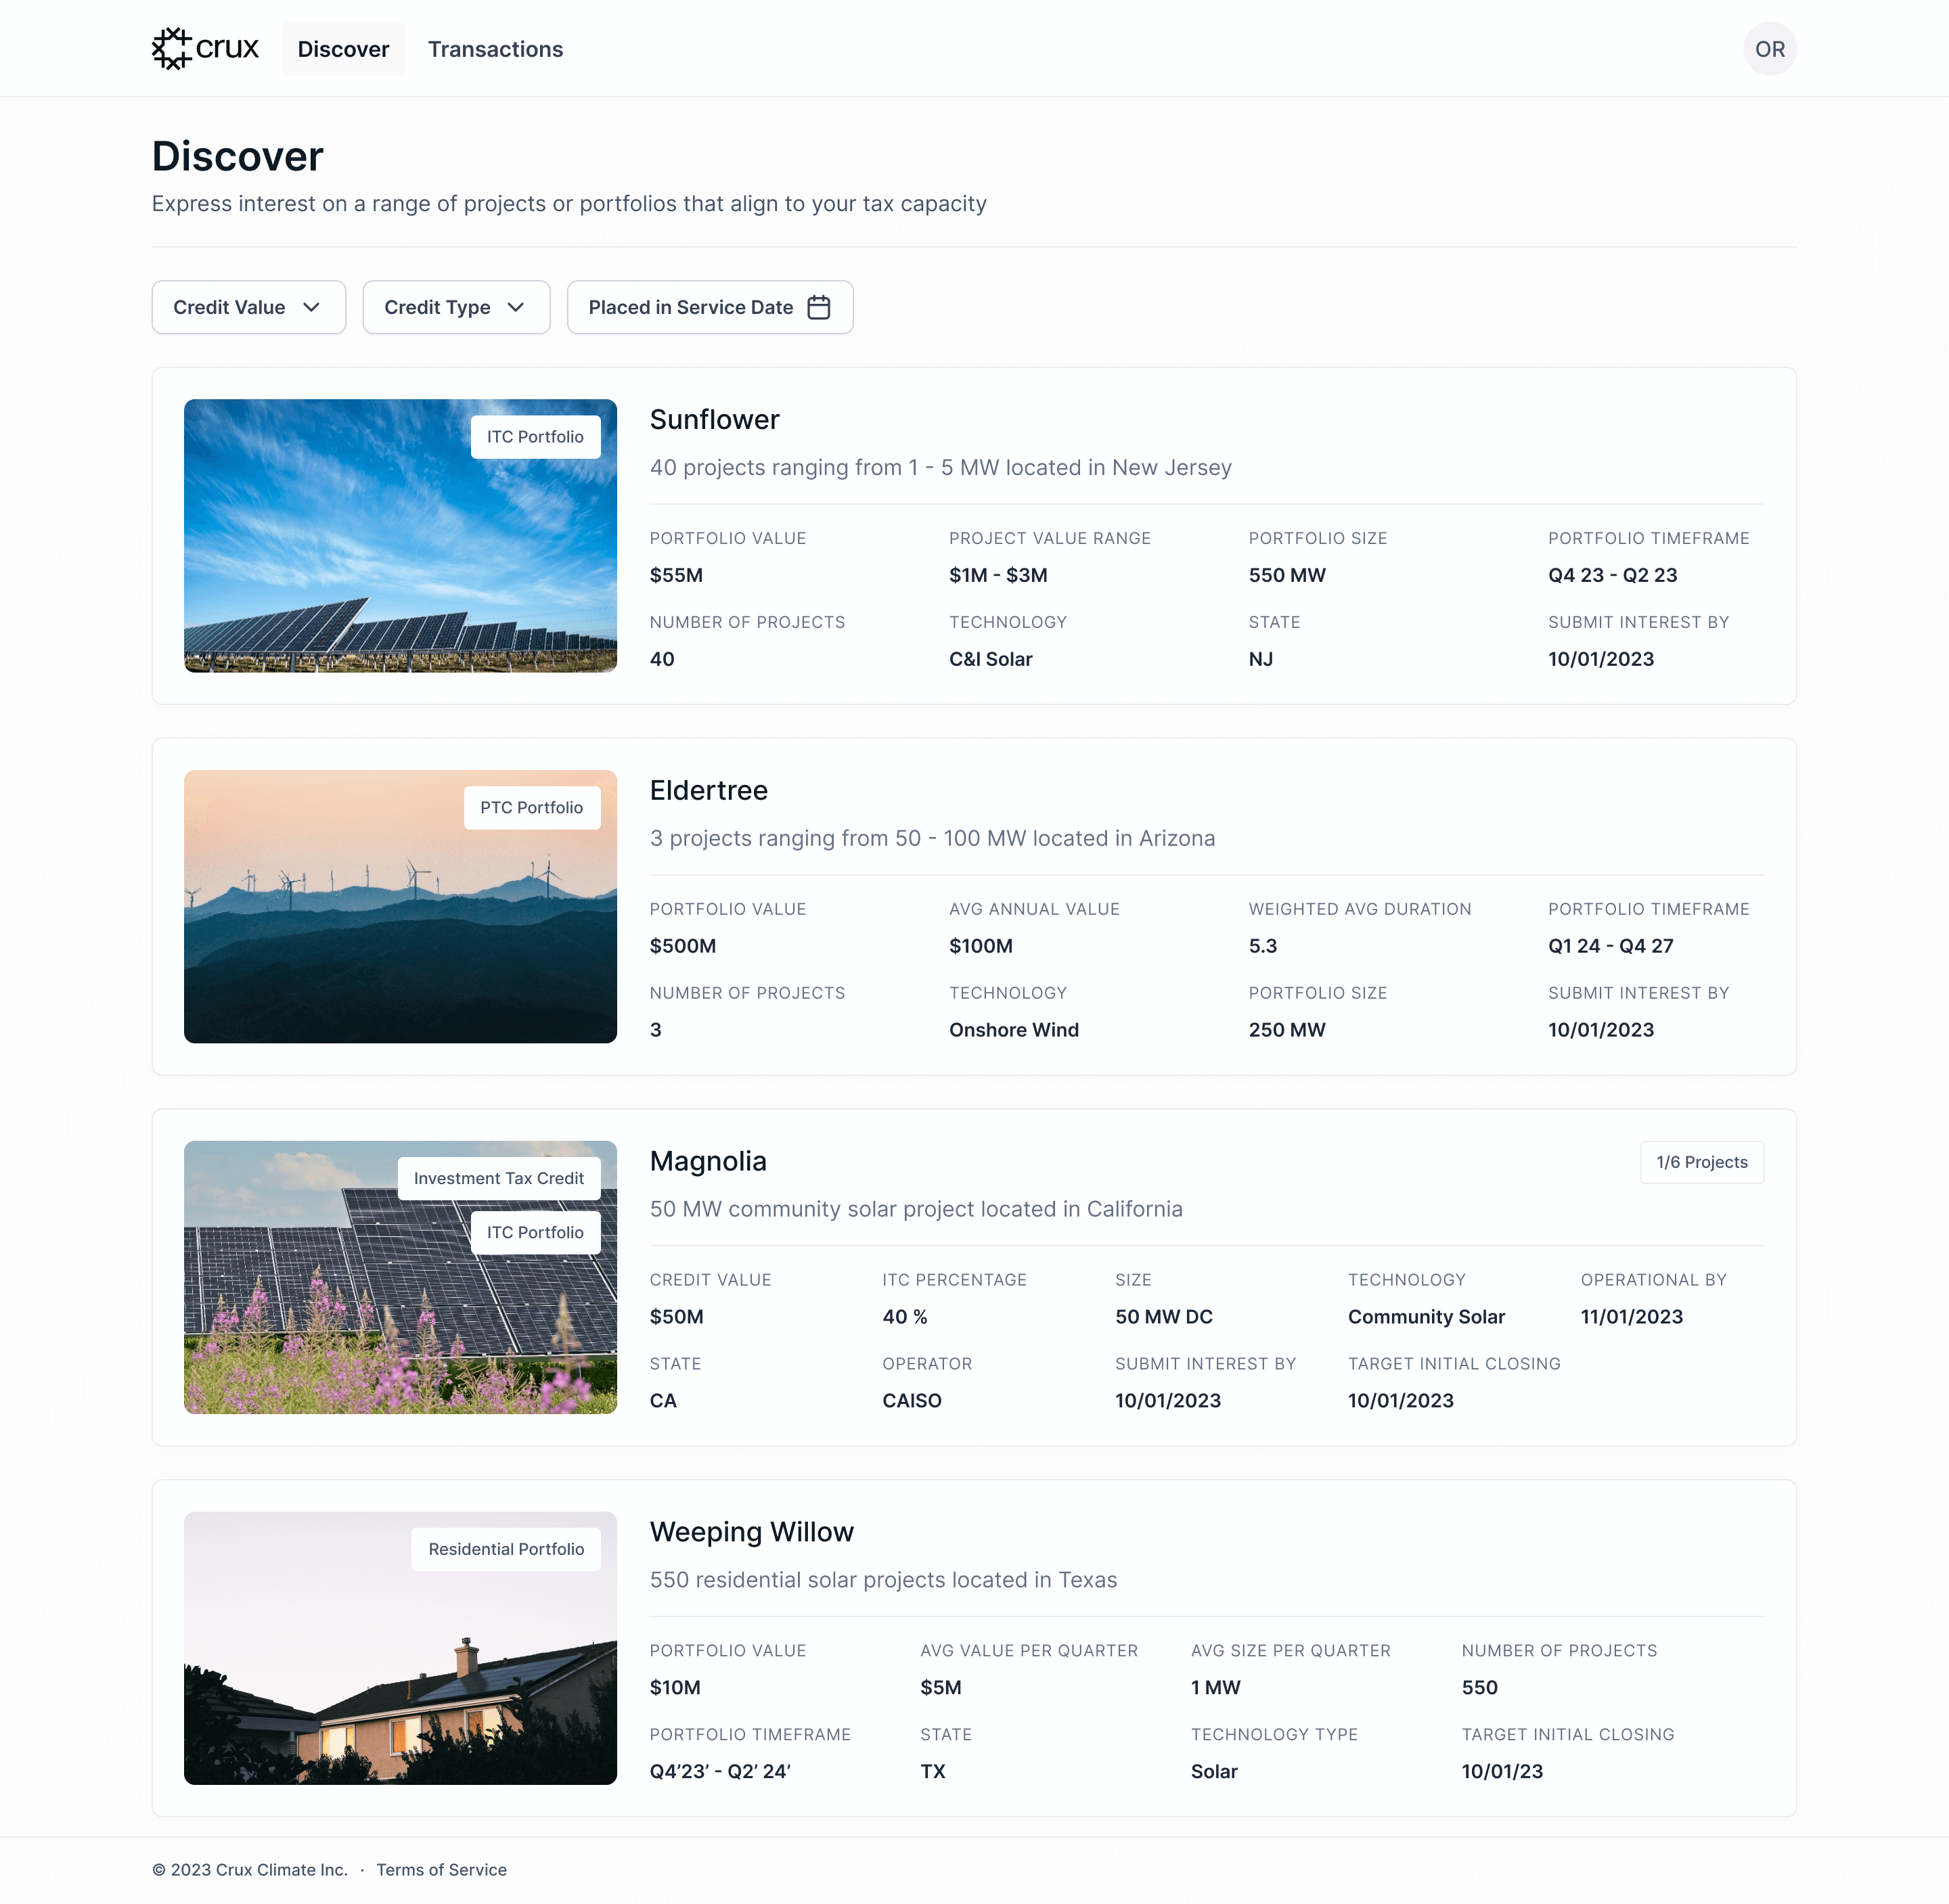Switch to the Transactions tab
The width and height of the screenshot is (1949, 1904).
tap(495, 49)
